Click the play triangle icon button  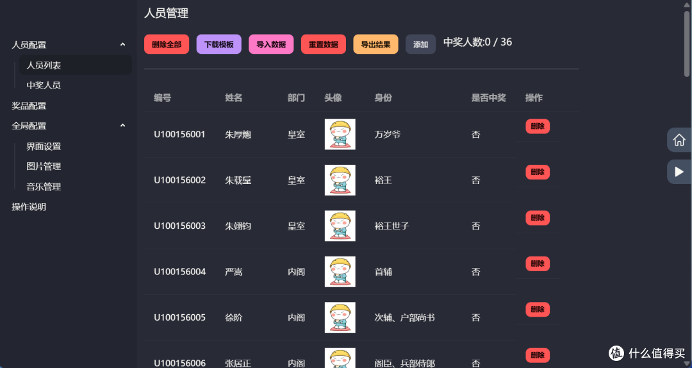[679, 171]
